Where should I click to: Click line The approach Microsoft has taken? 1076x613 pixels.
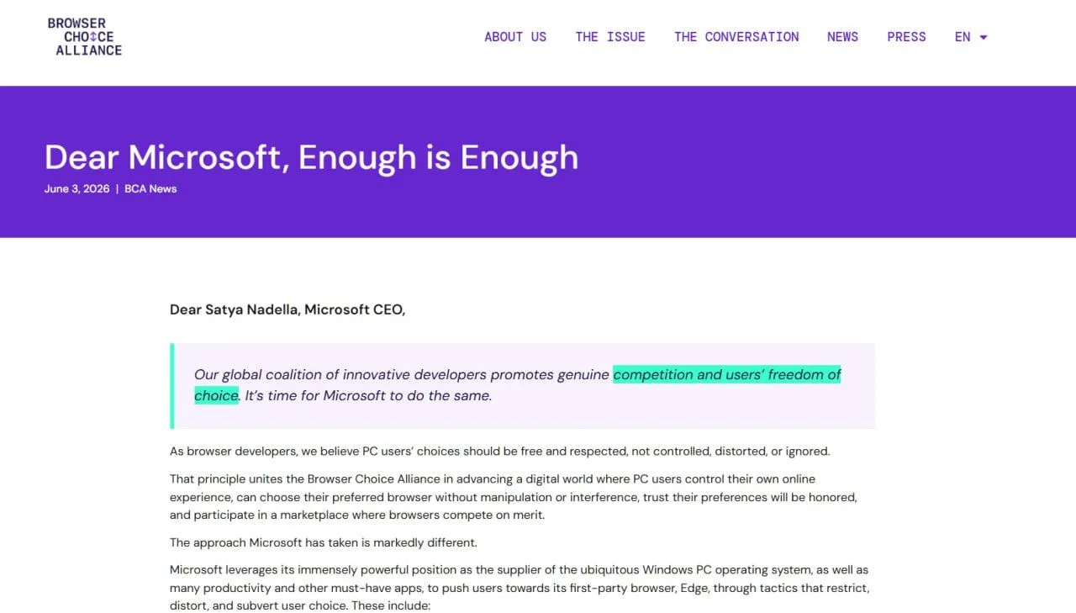click(x=324, y=542)
